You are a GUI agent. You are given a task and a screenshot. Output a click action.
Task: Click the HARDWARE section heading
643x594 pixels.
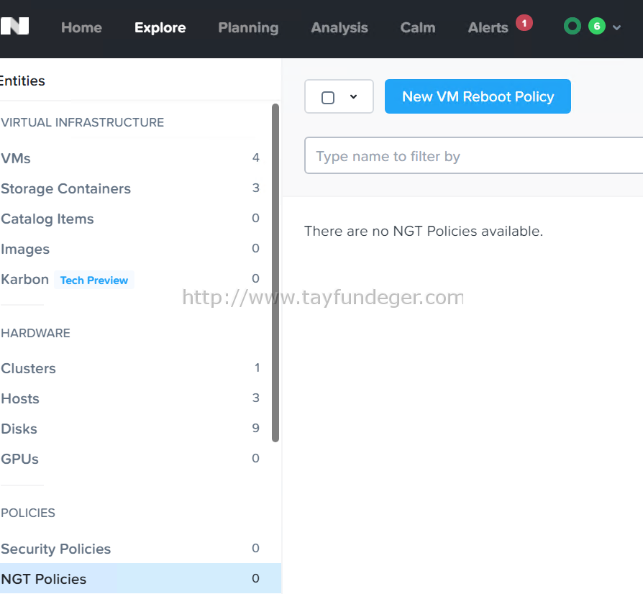(36, 333)
